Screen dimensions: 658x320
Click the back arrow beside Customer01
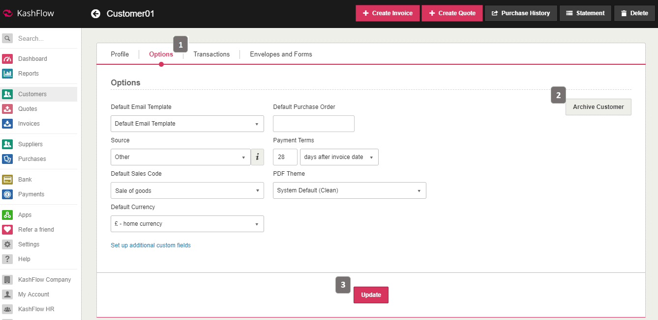[x=95, y=14]
